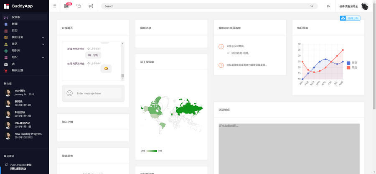Expand the 组织 submenu chevron

click(x=43, y=58)
